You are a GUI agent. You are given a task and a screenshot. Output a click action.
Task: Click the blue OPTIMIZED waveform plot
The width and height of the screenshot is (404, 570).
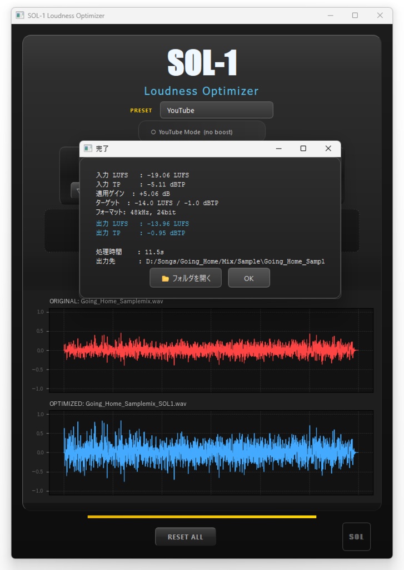211,453
